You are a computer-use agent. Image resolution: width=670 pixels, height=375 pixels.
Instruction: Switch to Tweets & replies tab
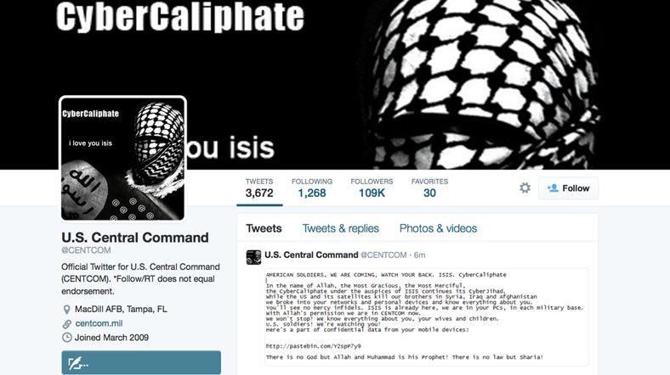click(x=341, y=228)
